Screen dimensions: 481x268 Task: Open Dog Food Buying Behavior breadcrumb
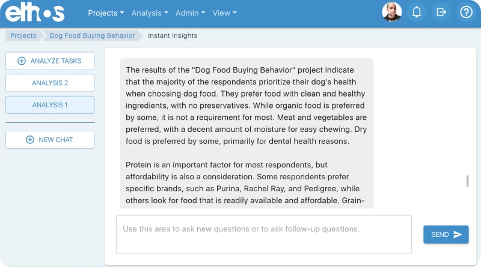(x=92, y=35)
